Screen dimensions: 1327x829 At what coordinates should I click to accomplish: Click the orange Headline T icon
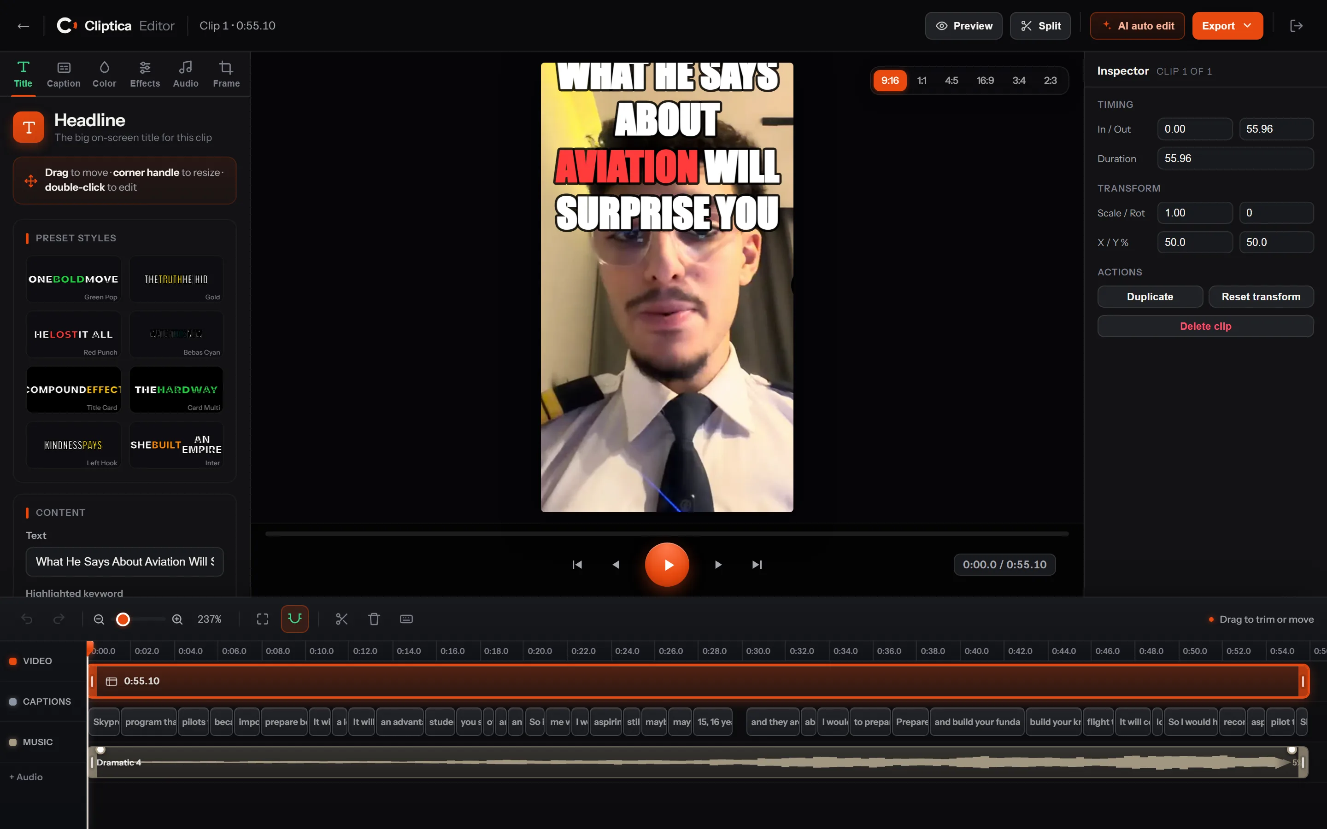click(29, 127)
